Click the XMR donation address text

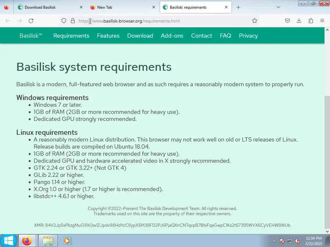tap(162, 225)
